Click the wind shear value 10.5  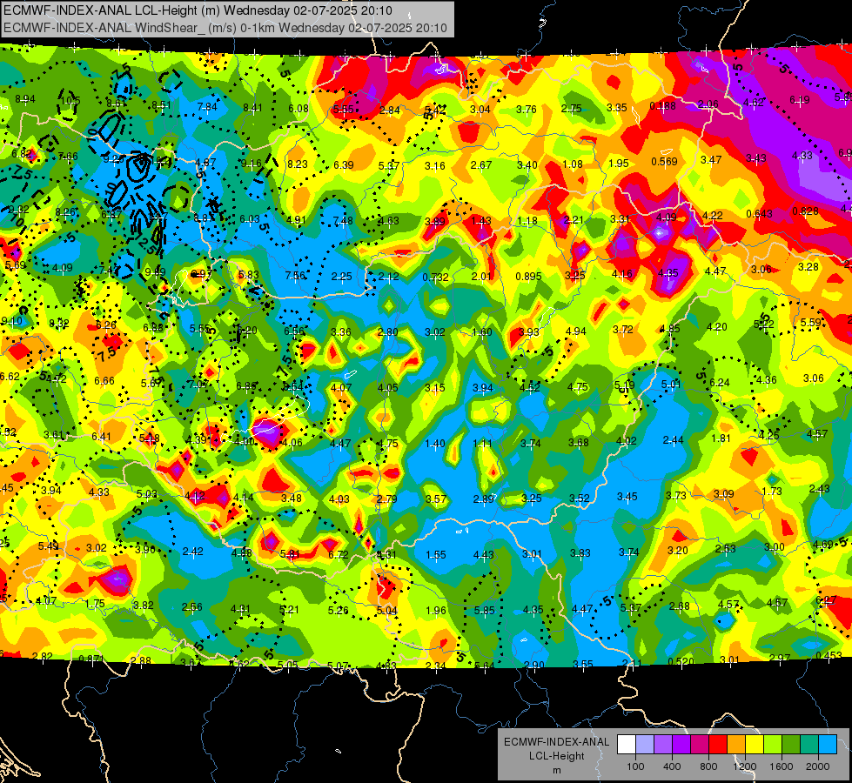70,101
